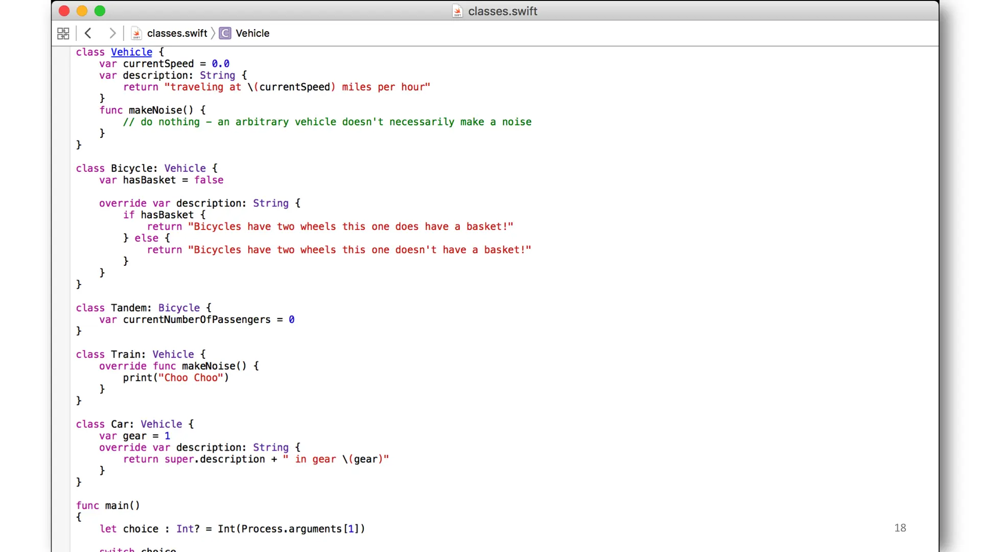Image resolution: width=981 pixels, height=552 pixels.
Task: Follow the underlined Vehicle class link
Action: pos(131,52)
